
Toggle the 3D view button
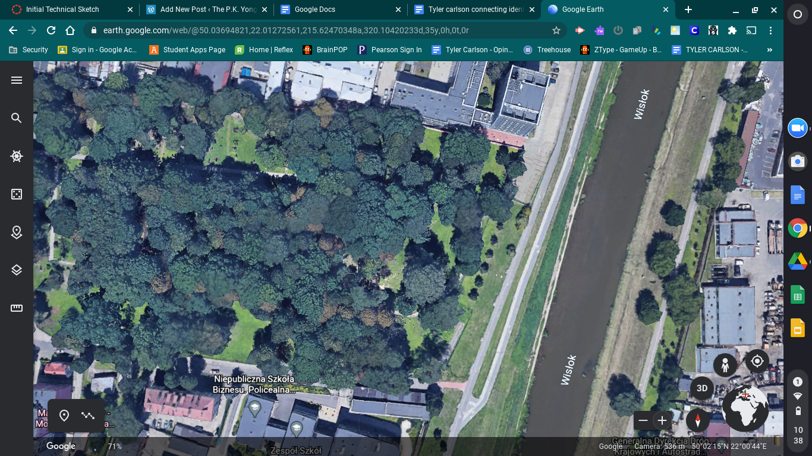coord(702,388)
